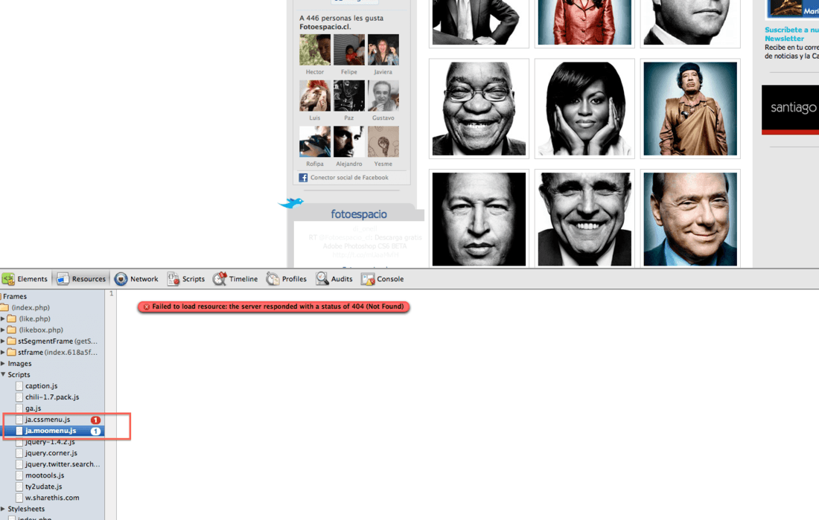Expand the (likebox.php) frame folder
This screenshot has width=819, height=520.
pyautogui.click(x=3, y=330)
